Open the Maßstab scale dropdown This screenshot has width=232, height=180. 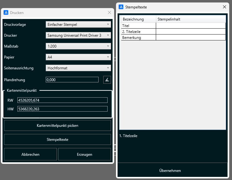coord(78,46)
